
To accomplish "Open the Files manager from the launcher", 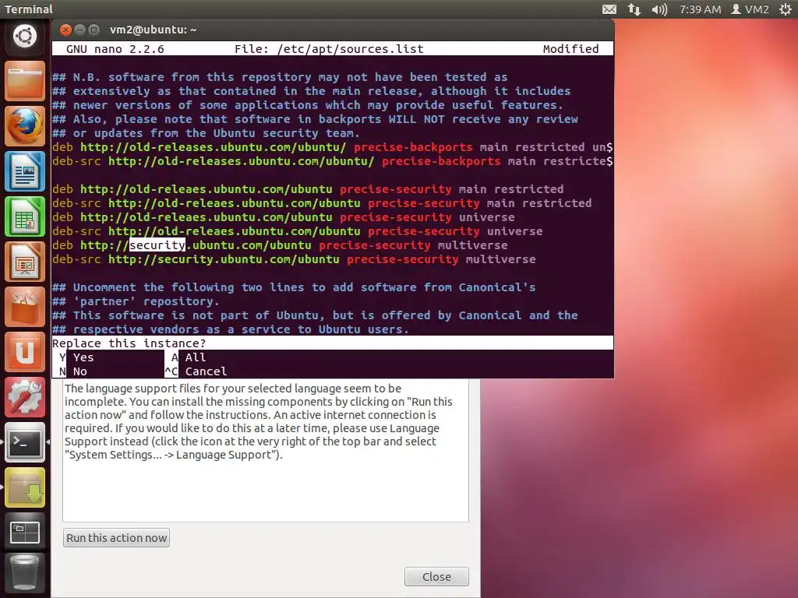I will click(24, 81).
